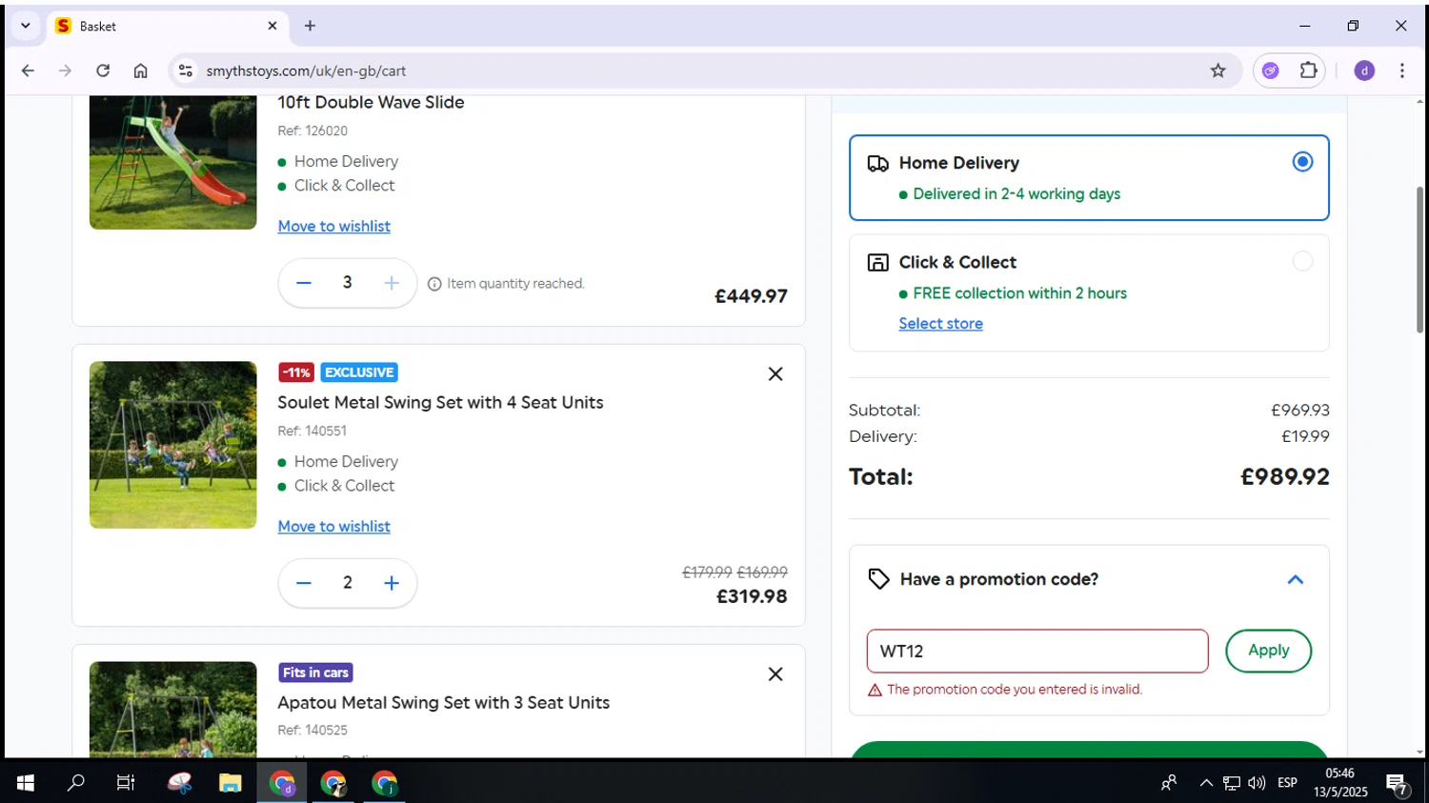Focus the promotion code field with WT12

click(x=1037, y=652)
